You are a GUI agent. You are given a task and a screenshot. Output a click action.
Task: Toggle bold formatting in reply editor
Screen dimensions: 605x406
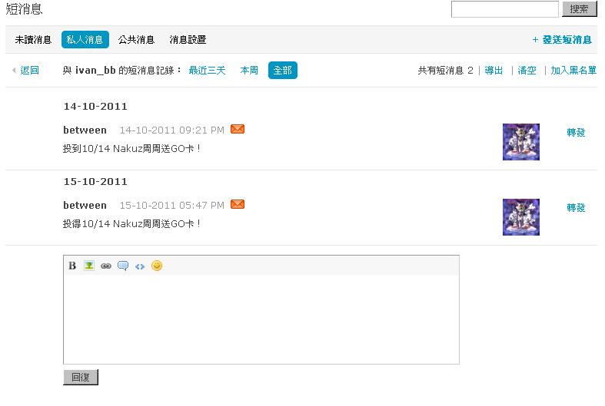72,266
